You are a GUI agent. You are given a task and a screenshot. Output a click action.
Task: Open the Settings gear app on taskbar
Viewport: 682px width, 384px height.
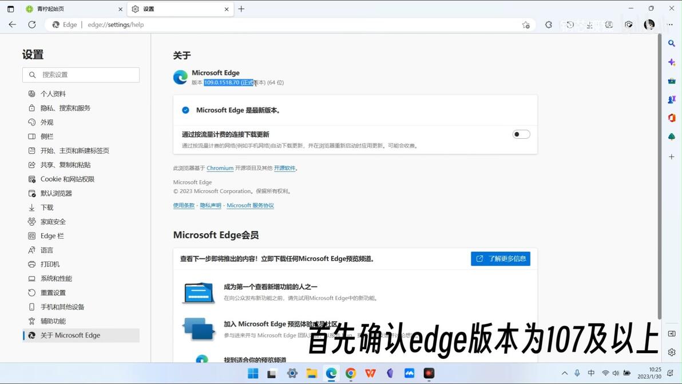click(292, 373)
